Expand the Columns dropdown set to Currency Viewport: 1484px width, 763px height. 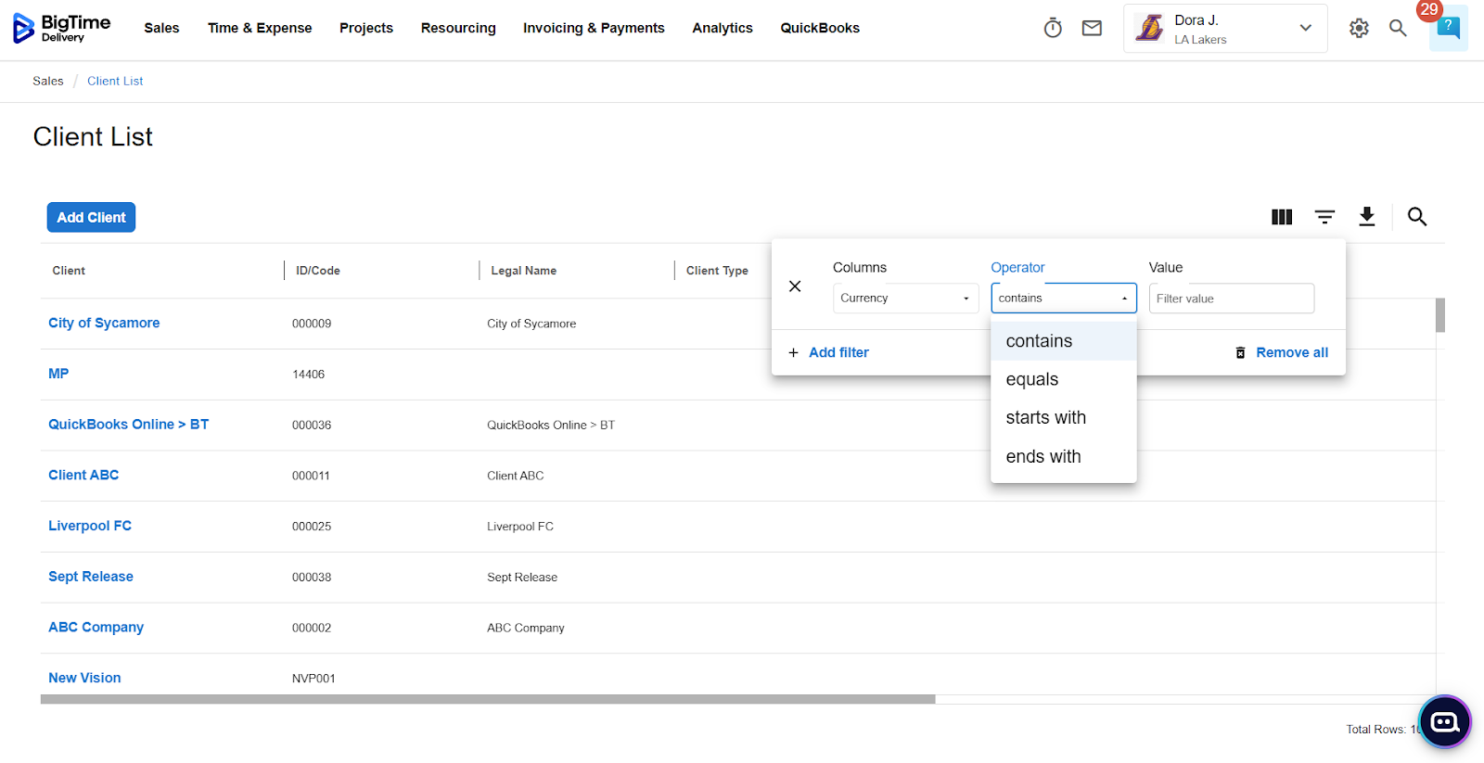(905, 299)
